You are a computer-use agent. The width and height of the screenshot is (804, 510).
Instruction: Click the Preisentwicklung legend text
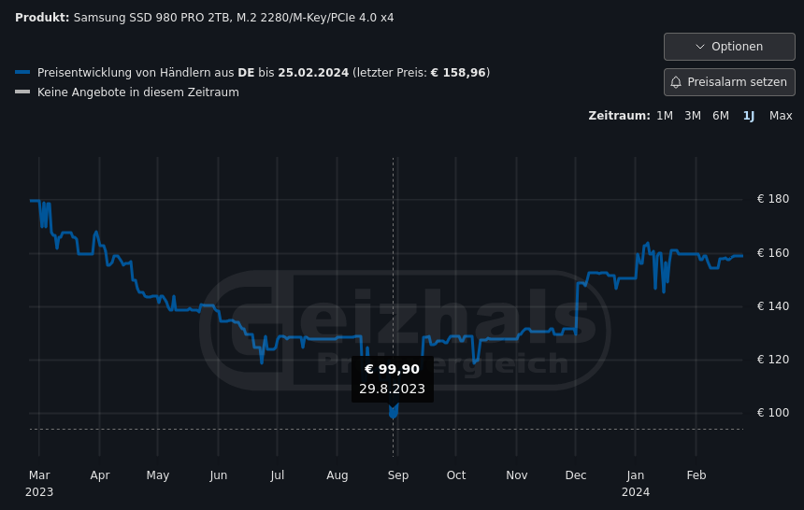[x=264, y=73]
